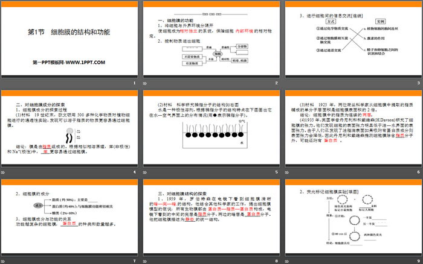The width and height of the screenshot is (423, 264).
Task: Select slide 6 with 1925 material text
Action: pos(354,128)
